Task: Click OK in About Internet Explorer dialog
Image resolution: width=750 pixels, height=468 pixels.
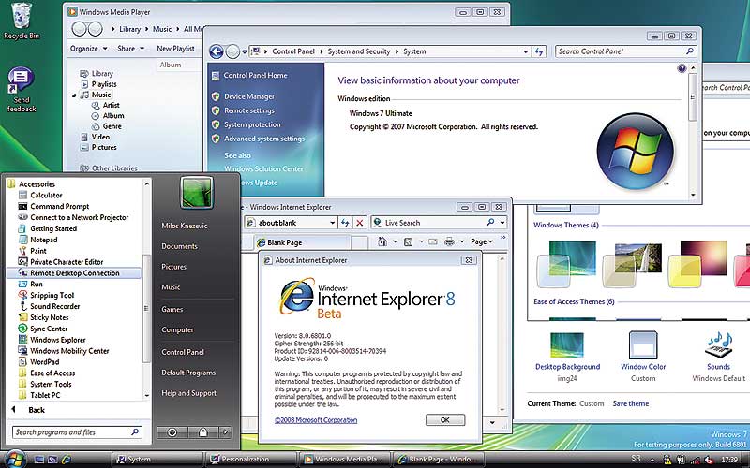Action: [444, 419]
